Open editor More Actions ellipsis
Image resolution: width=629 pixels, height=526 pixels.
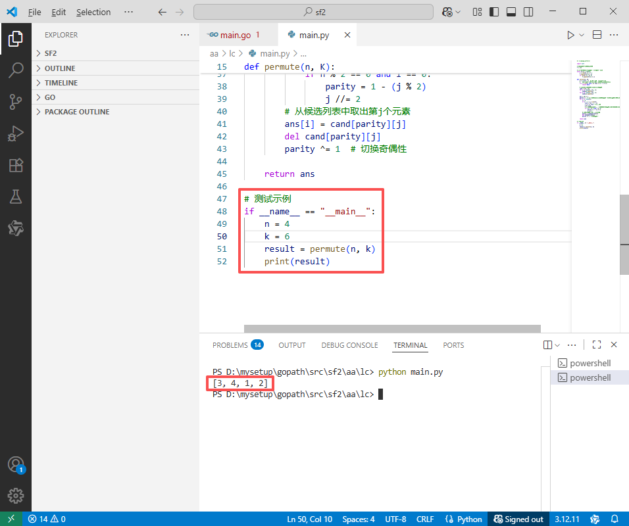pos(614,35)
